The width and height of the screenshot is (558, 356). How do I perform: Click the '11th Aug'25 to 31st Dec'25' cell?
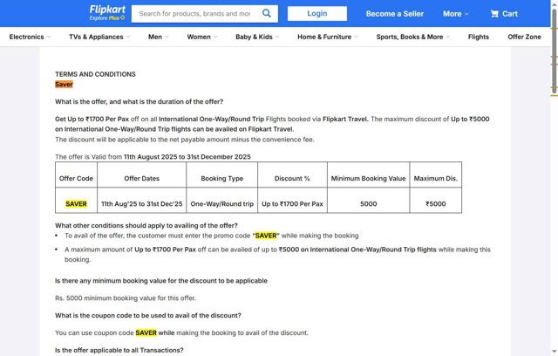pyautogui.click(x=141, y=204)
